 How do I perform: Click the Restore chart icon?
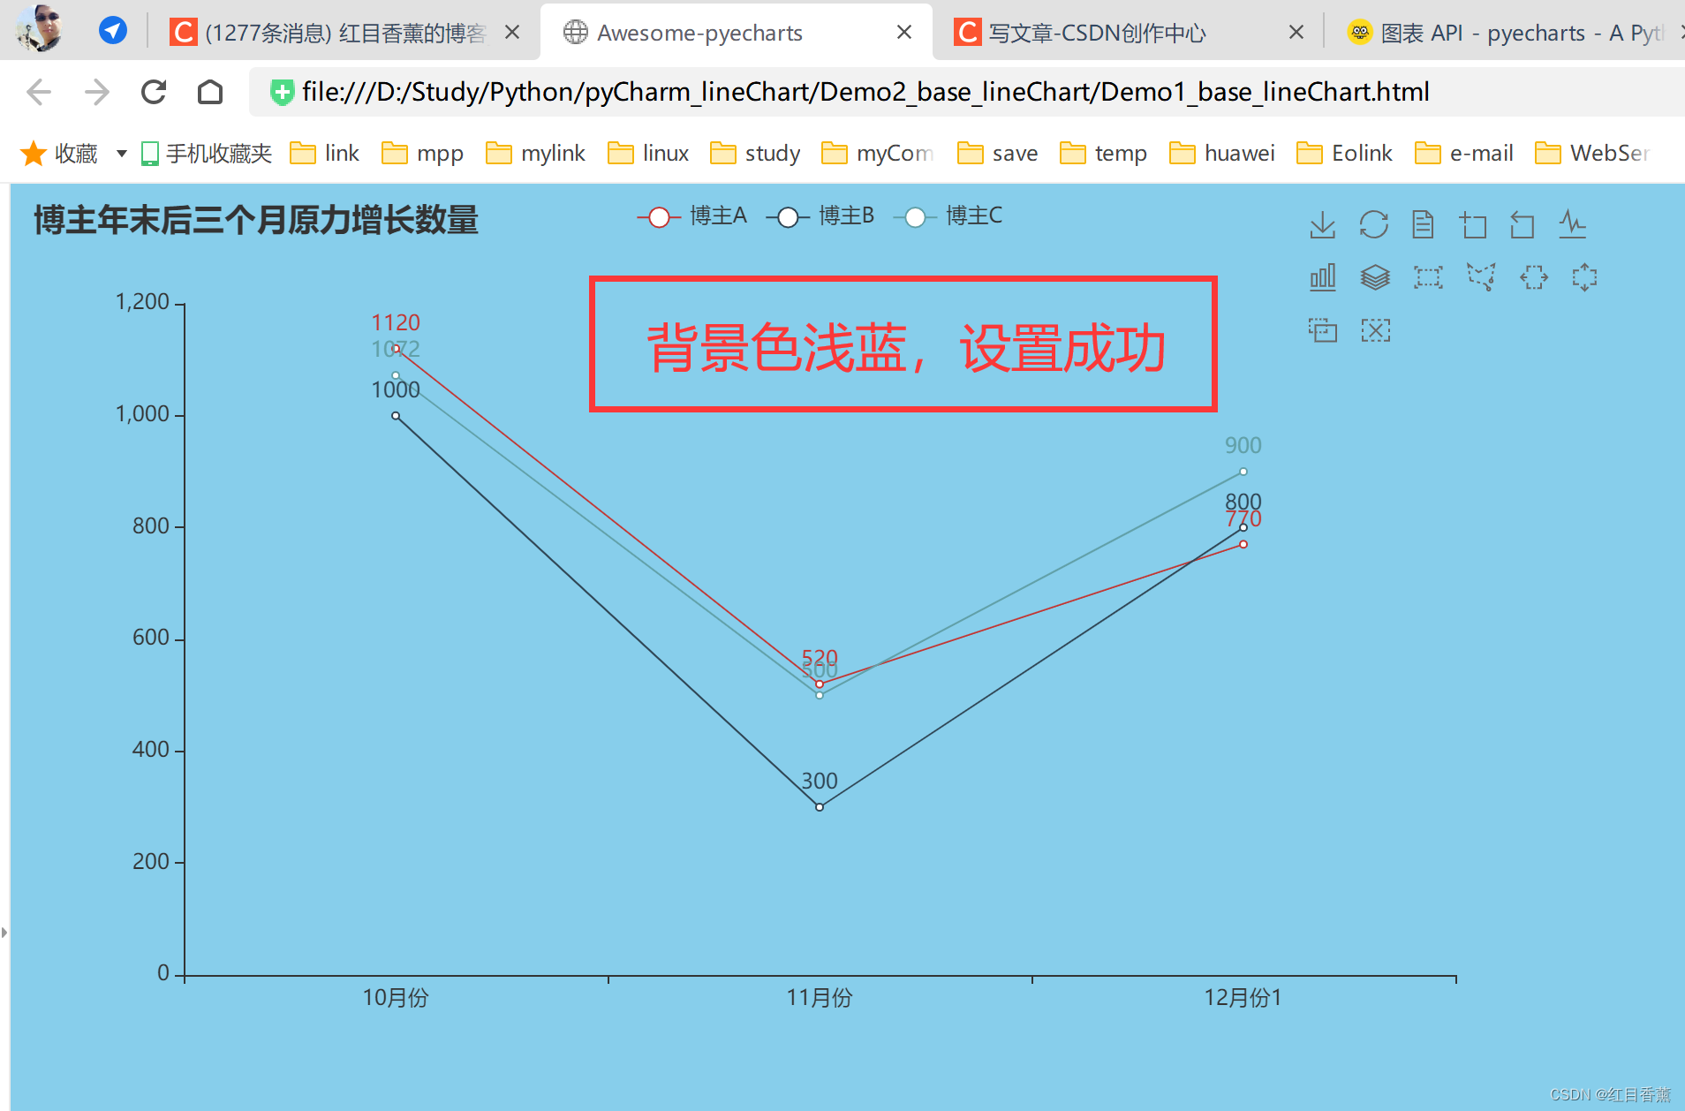1374,224
